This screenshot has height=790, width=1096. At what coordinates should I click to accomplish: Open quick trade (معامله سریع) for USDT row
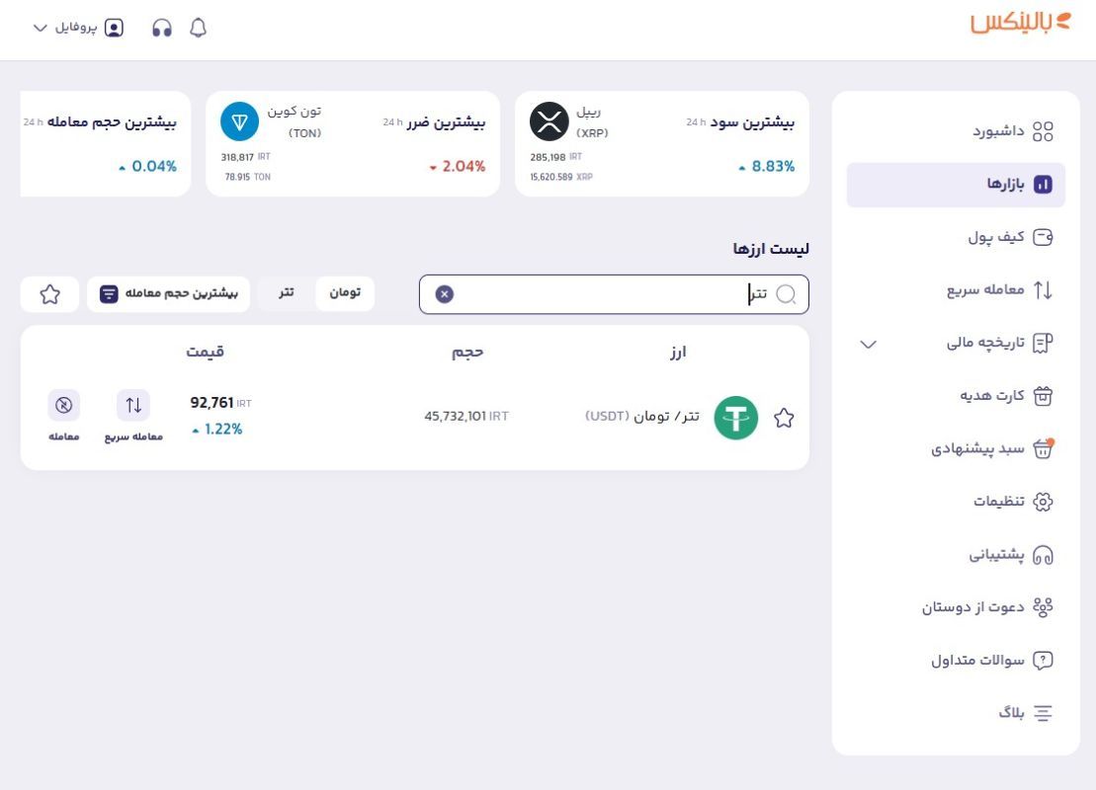pos(133,417)
